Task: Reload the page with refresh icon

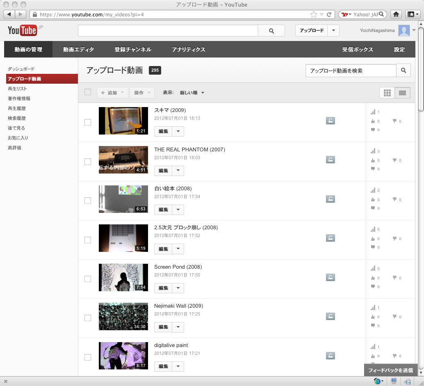Action: point(329,14)
